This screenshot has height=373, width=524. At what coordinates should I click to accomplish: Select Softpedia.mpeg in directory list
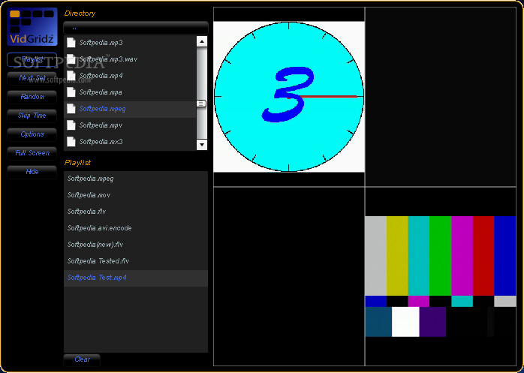(x=130, y=109)
